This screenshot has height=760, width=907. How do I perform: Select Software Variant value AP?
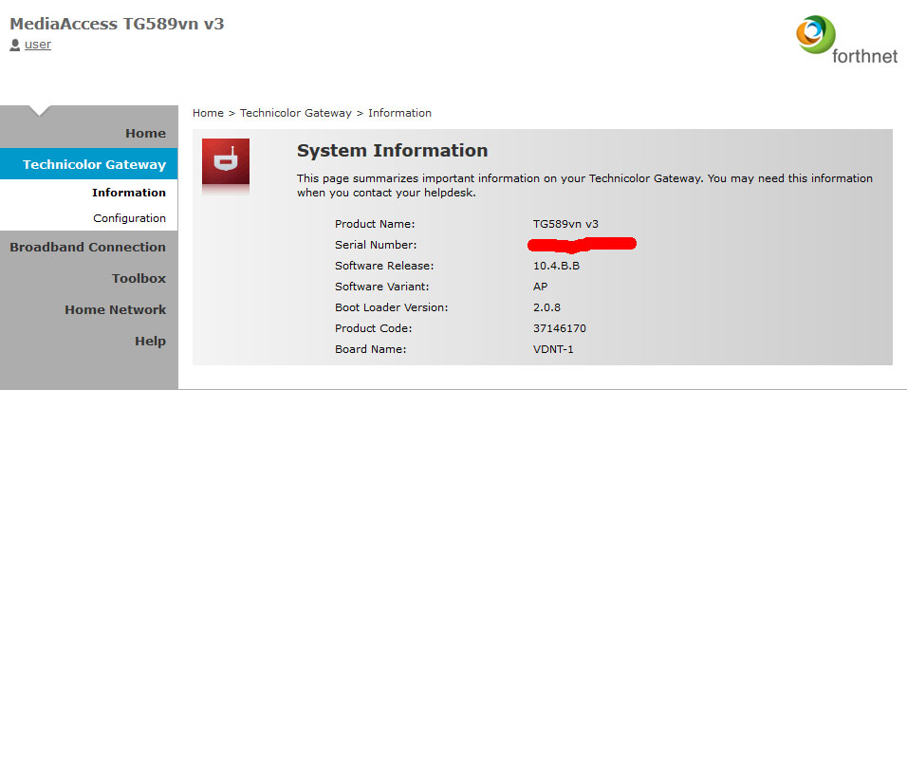pyautogui.click(x=540, y=287)
